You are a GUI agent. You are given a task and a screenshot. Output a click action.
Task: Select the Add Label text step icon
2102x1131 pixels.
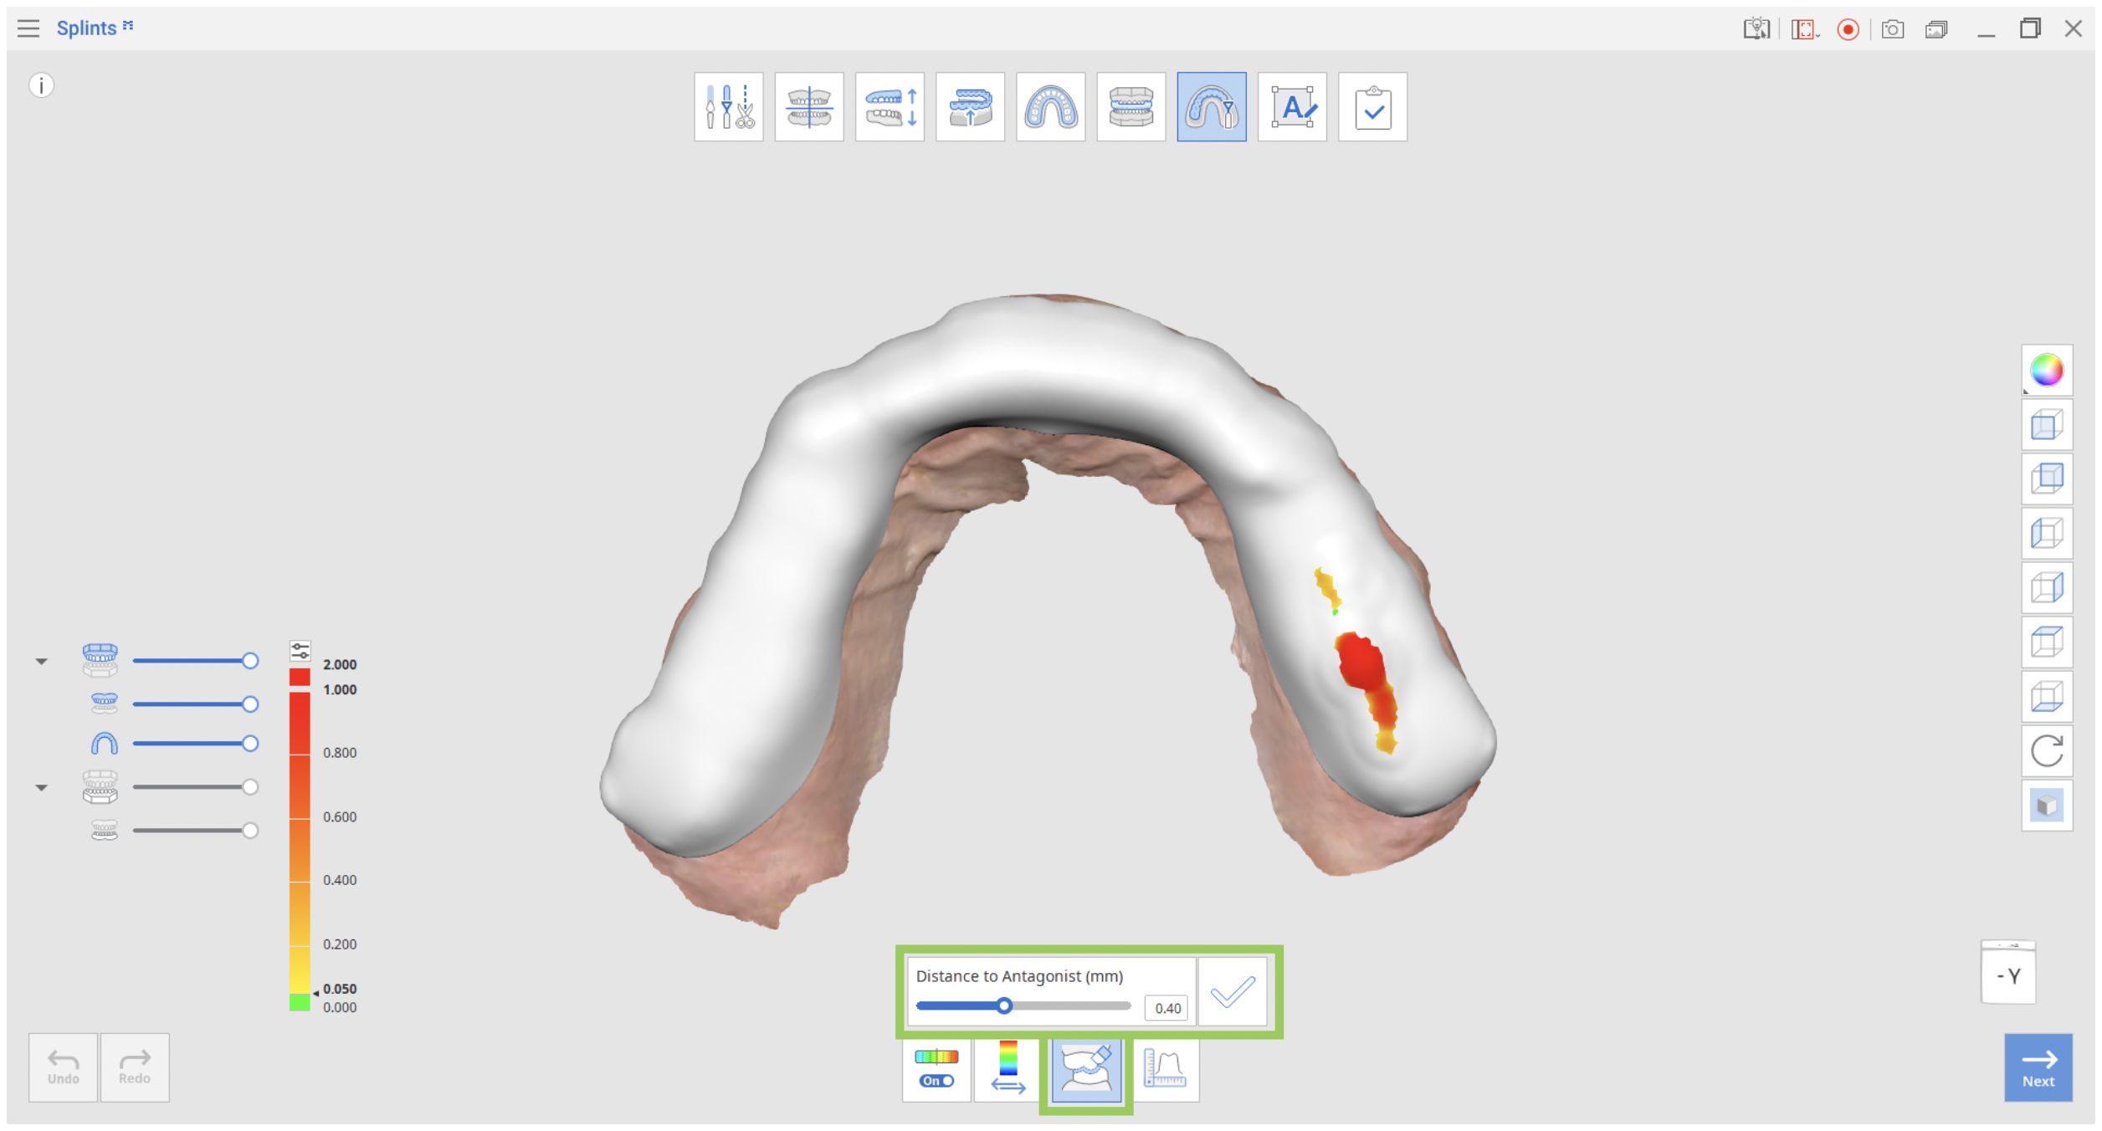(x=1291, y=107)
